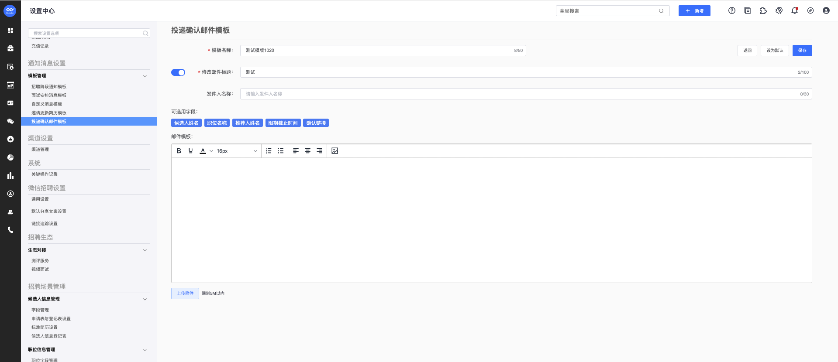Image resolution: width=838 pixels, height=362 pixels.
Task: Toggle underline formatting in the editor
Action: pyautogui.click(x=190, y=151)
